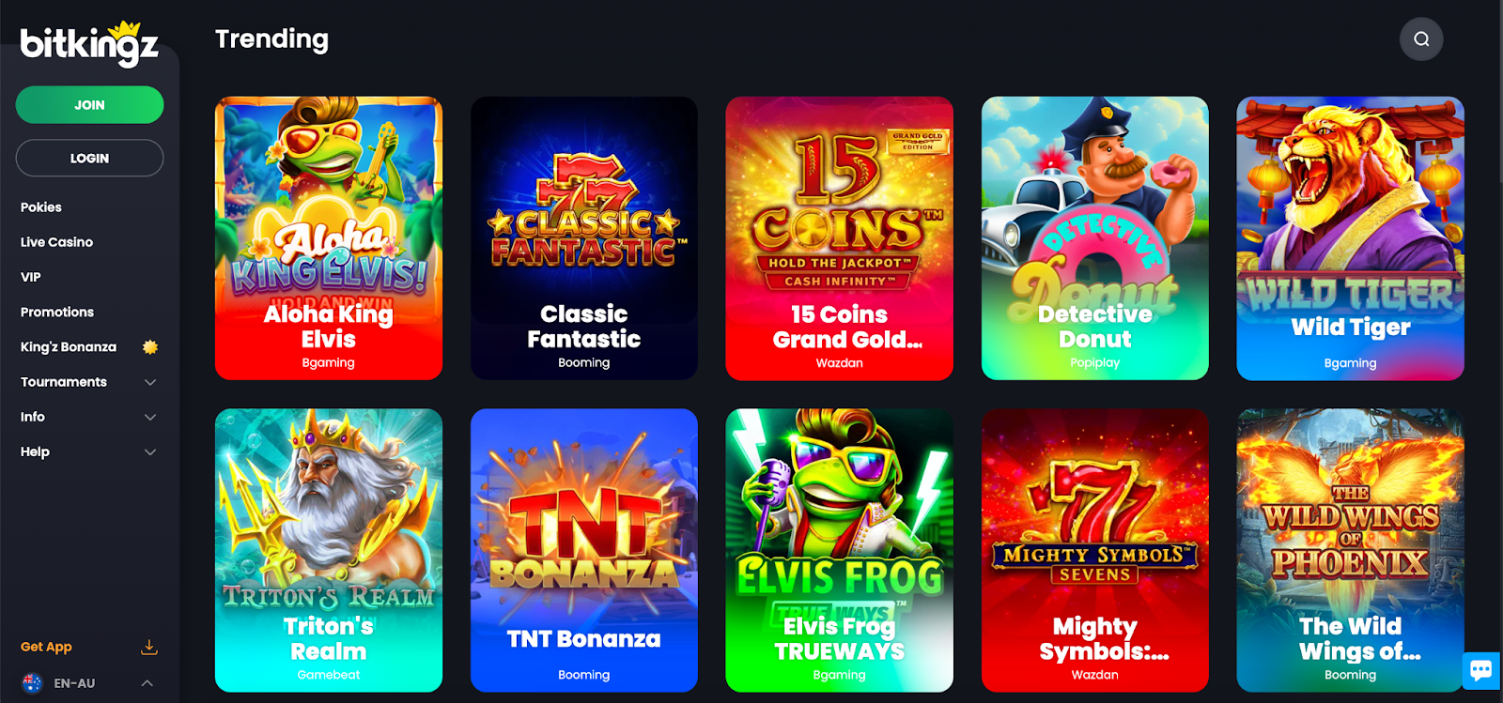This screenshot has height=703, width=1503.
Task: Expand the Tournaments submenu chevron
Action: 150,382
